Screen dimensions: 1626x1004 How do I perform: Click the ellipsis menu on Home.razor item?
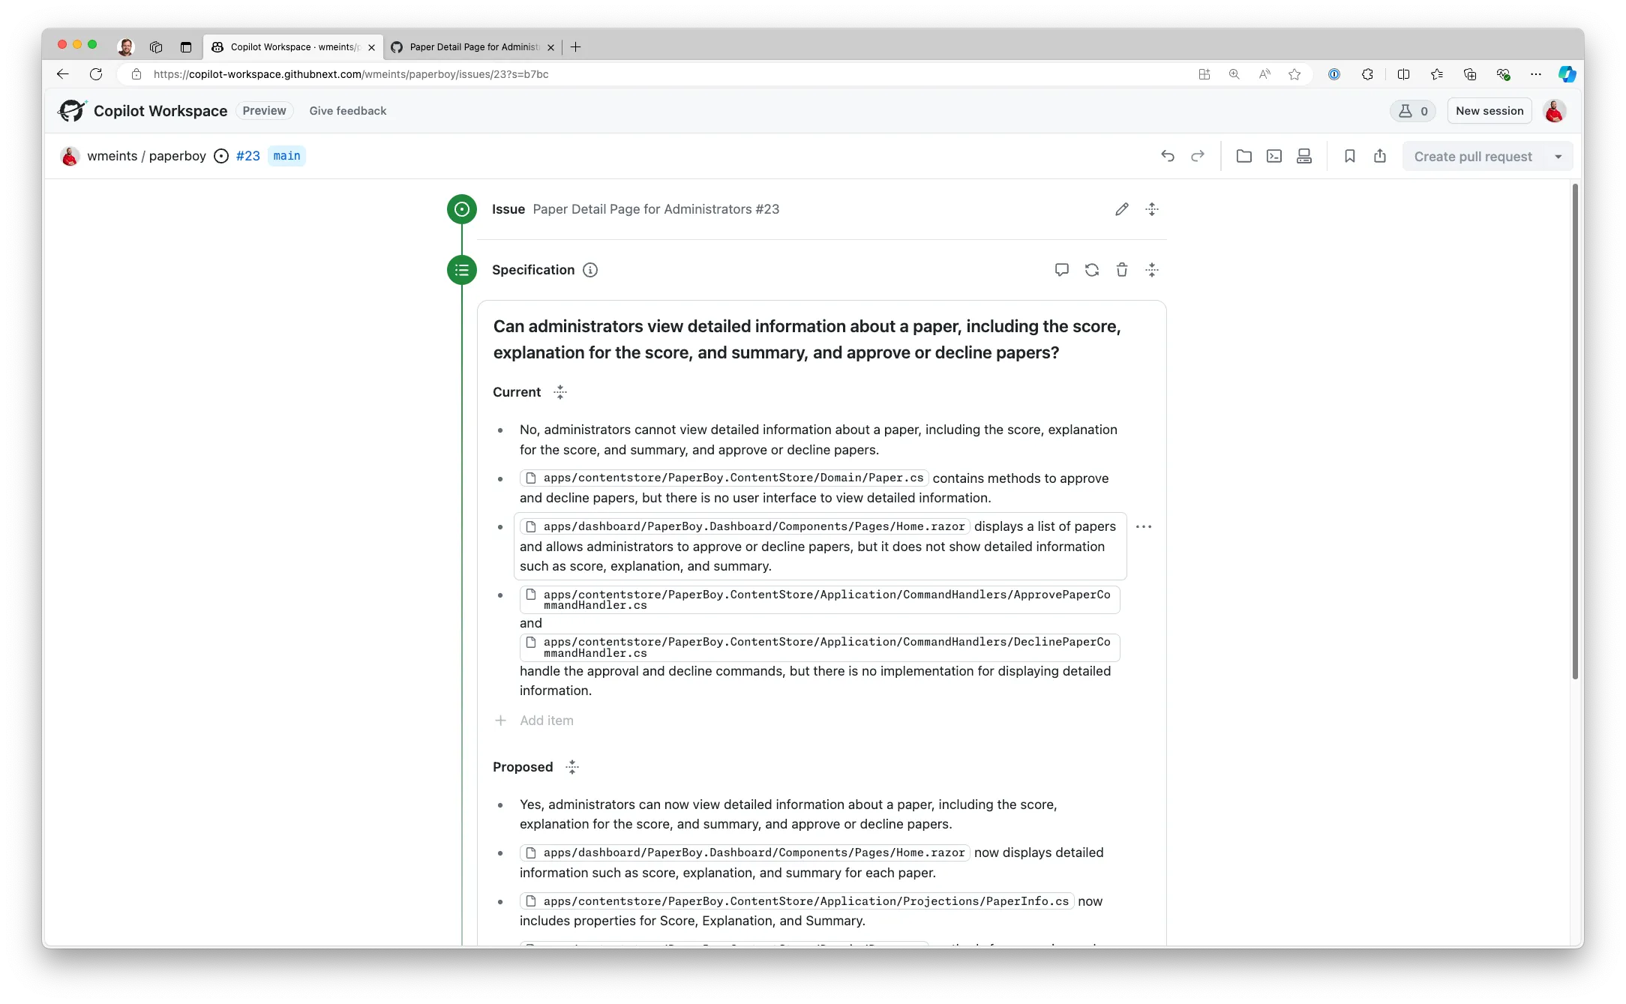(x=1143, y=527)
